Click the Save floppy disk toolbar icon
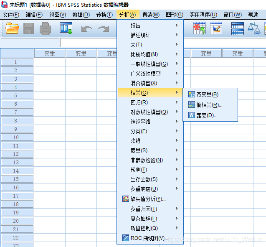266x247 pixels. pos(29,28)
